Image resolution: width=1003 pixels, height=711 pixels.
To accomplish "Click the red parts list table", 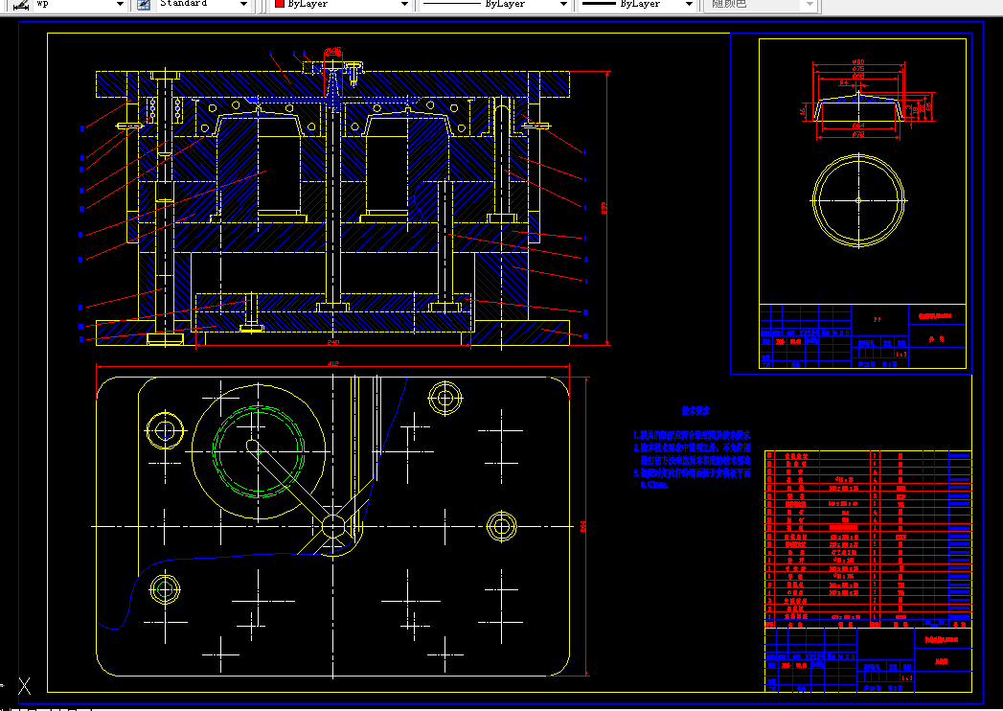I will pos(868,539).
